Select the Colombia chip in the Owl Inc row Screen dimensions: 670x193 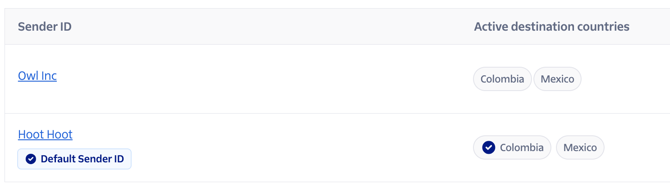[x=502, y=79]
